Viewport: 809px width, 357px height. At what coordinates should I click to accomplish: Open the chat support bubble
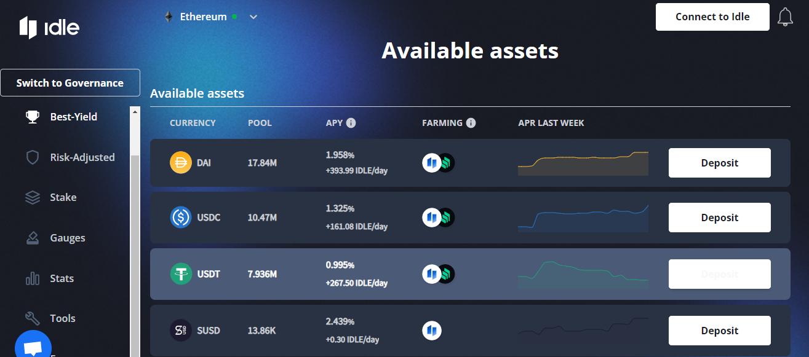33,347
